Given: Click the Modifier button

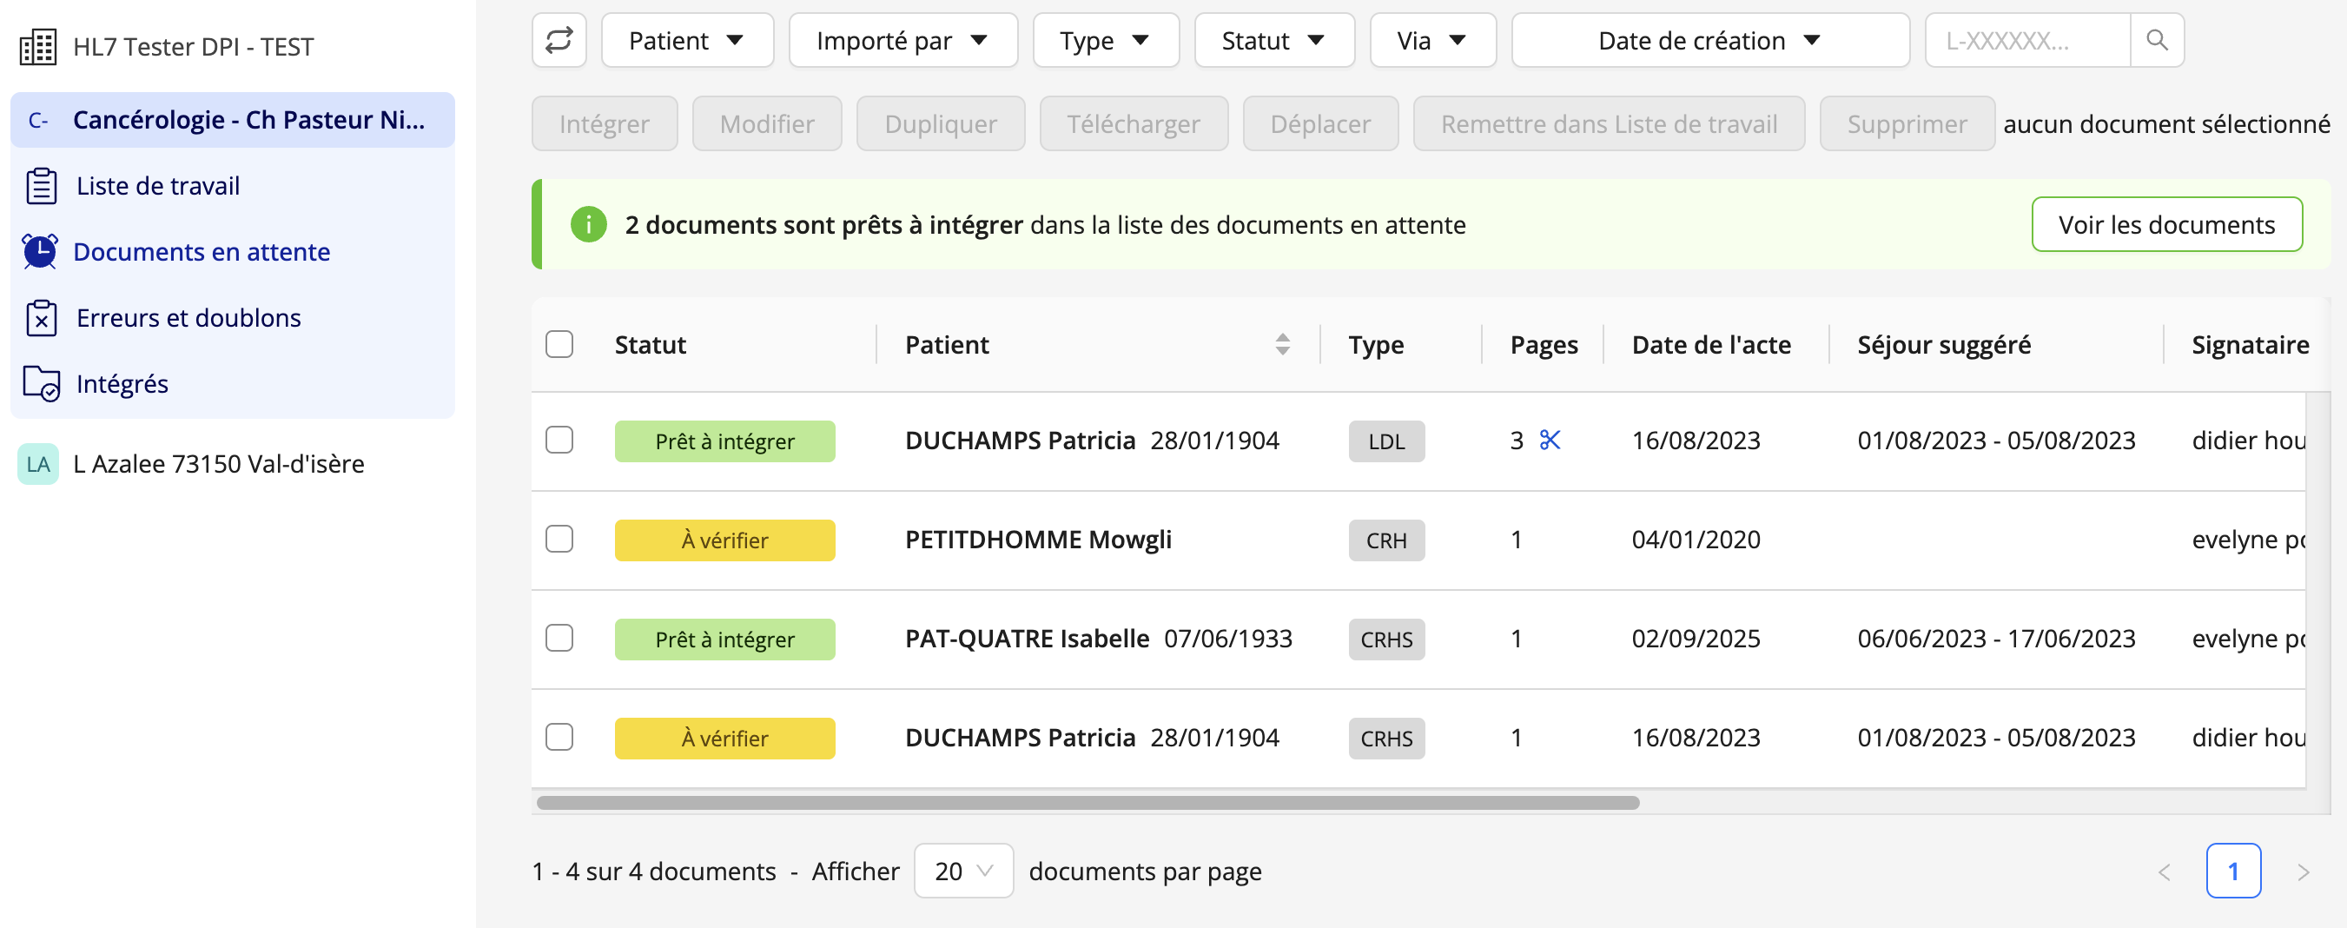Looking at the screenshot, I should (x=766, y=124).
